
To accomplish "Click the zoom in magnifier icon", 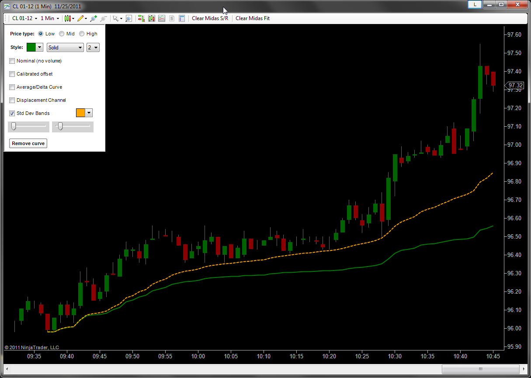I will [x=93, y=18].
